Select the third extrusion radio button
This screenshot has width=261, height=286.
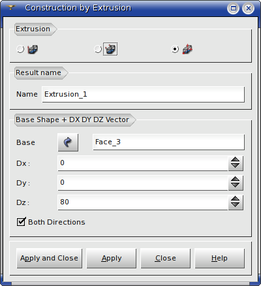coord(175,49)
